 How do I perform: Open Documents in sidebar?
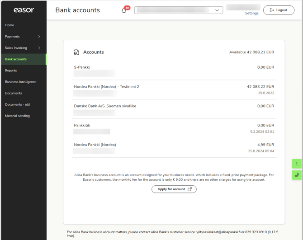[x=24, y=93]
